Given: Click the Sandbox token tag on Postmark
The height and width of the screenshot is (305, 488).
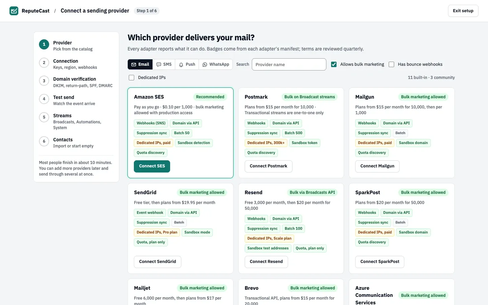Looking at the screenshot, I should pyautogui.click(x=305, y=143).
